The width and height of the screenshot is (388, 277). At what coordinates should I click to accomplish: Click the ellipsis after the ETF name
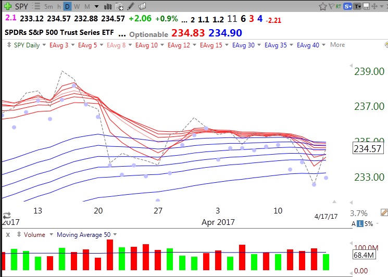(122, 35)
